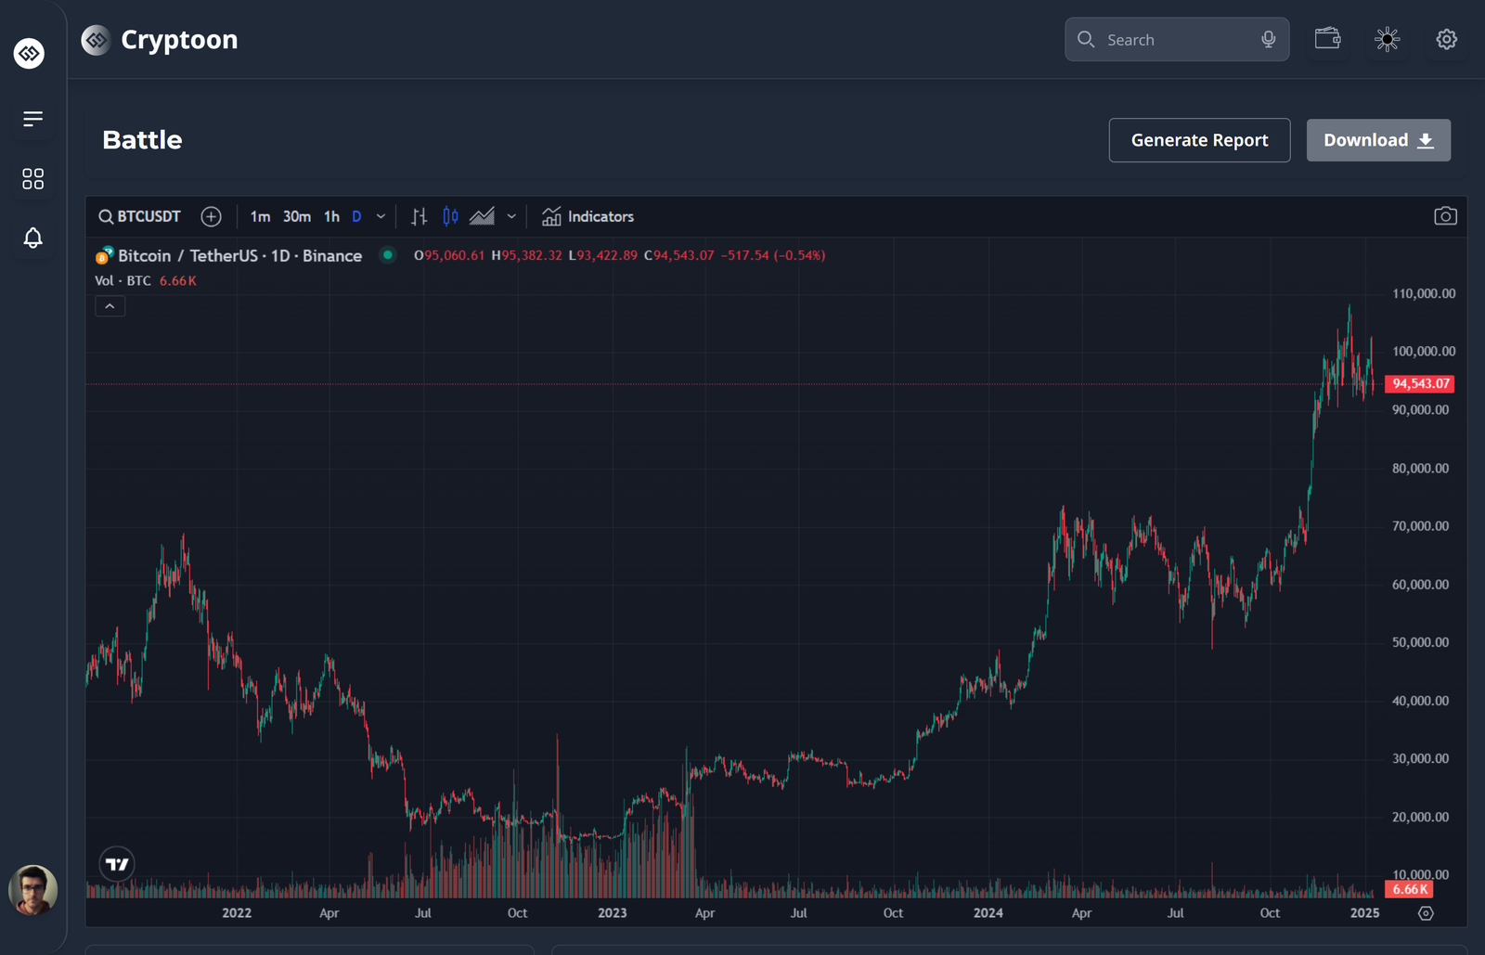The image size is (1485, 955).
Task: Take a chart snapshot with camera icon
Action: (1445, 216)
